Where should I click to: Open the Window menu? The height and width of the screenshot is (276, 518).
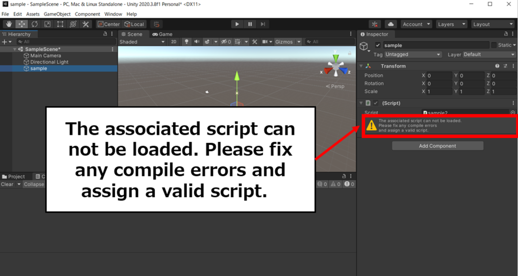pyautogui.click(x=113, y=14)
